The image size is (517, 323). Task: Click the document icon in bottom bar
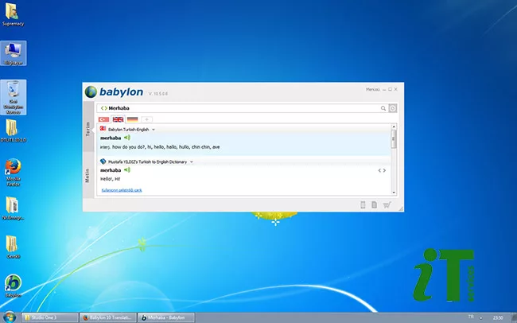tap(374, 205)
